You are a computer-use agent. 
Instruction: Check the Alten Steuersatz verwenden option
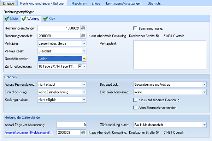[135, 108]
